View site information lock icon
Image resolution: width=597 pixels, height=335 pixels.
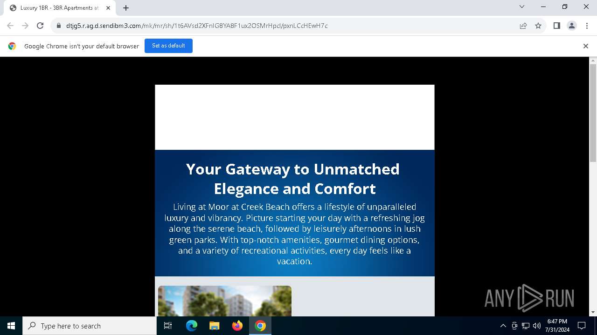[59, 26]
